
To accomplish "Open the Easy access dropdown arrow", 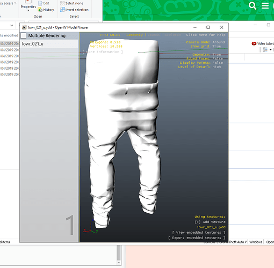I will [x=15, y=3].
